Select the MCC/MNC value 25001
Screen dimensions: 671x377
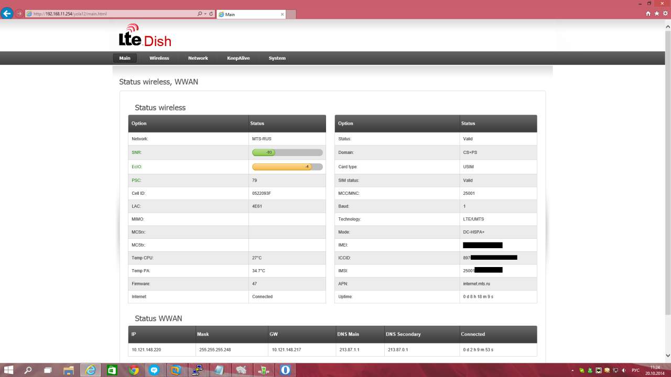pos(469,193)
